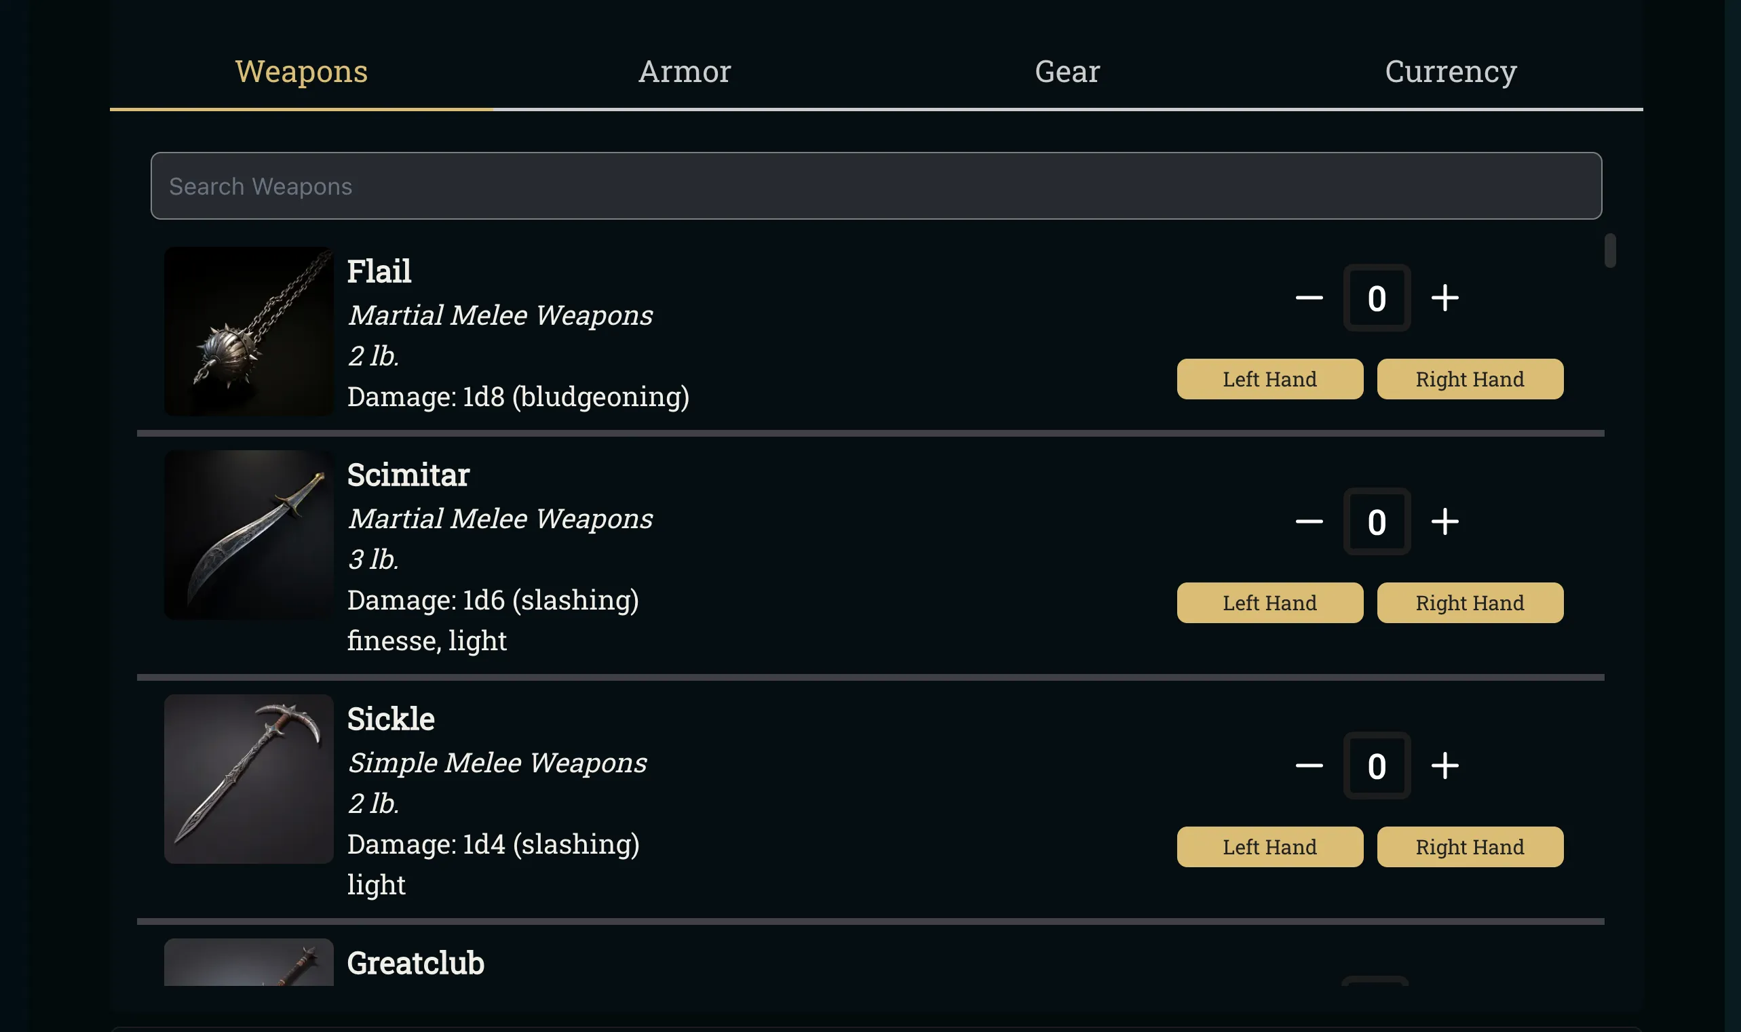The height and width of the screenshot is (1032, 1741).
Task: Focus the Search Weapons field
Action: [x=876, y=186]
